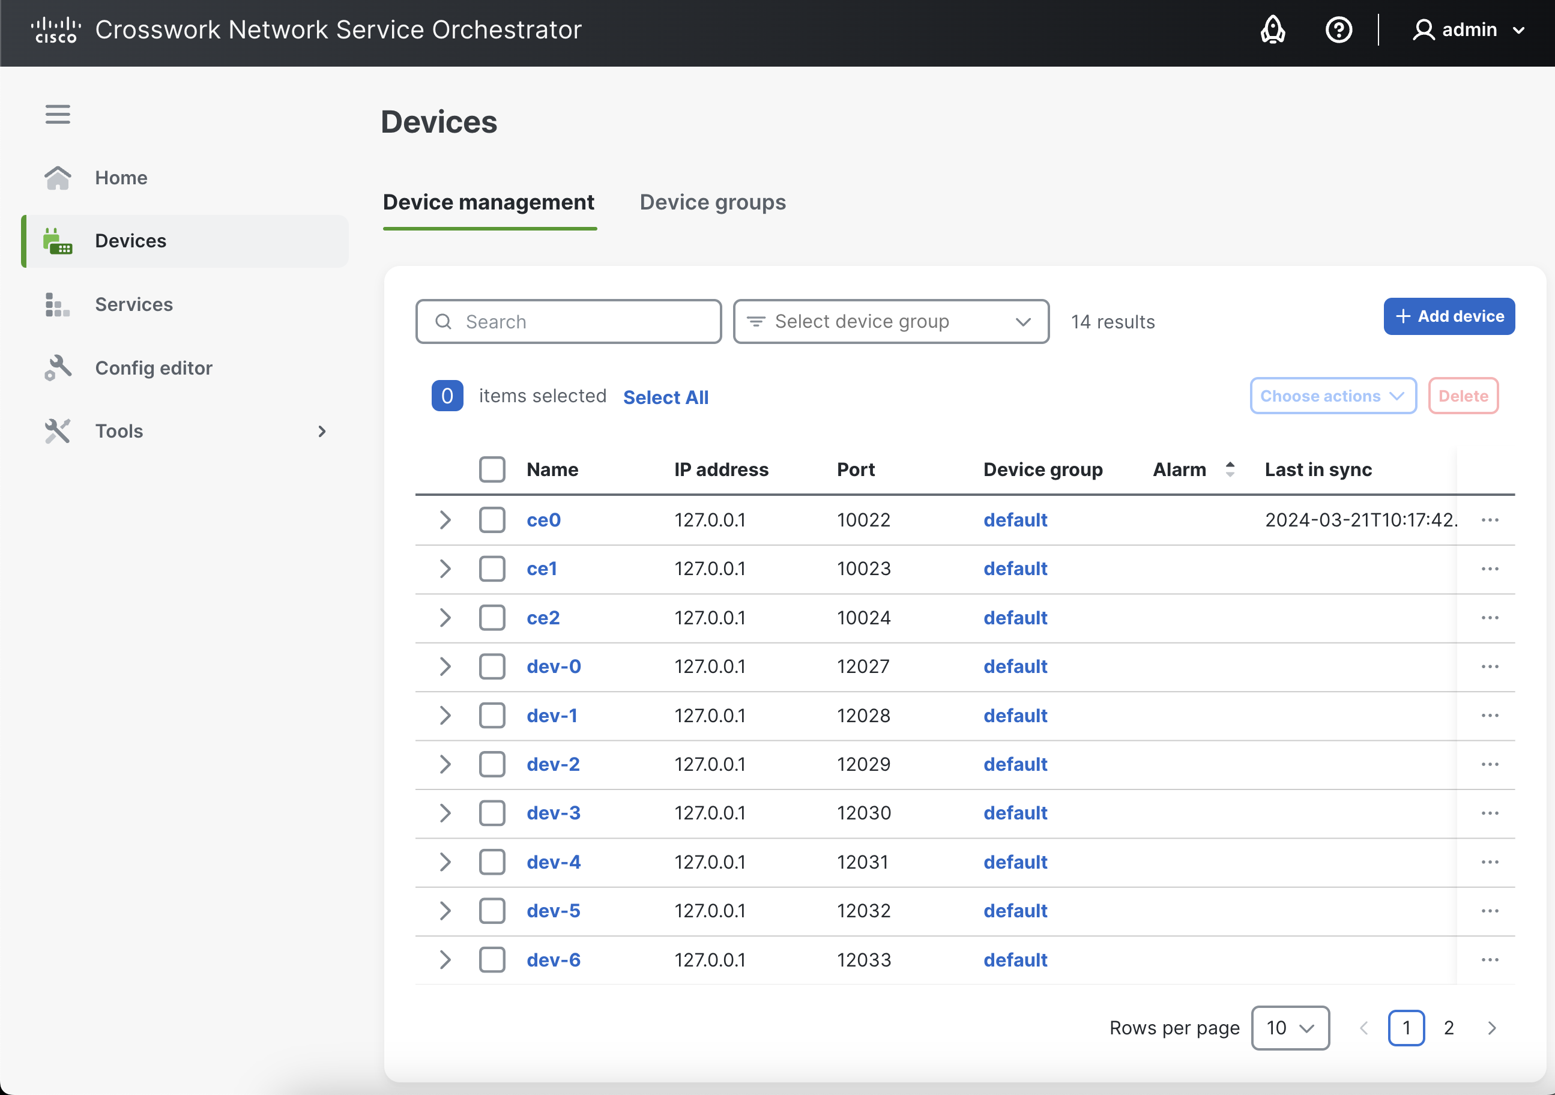Check the ce1 device checkbox
Screen dimensions: 1555x1095
tap(492, 569)
